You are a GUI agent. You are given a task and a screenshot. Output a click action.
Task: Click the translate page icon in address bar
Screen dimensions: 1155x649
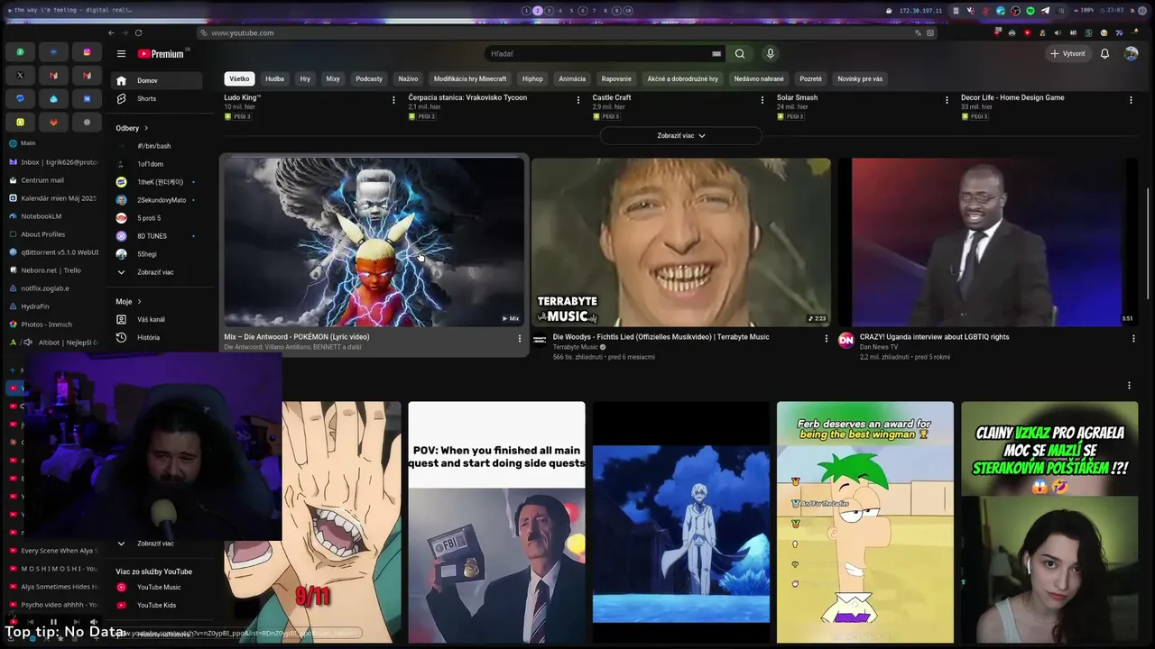pyautogui.click(x=919, y=33)
